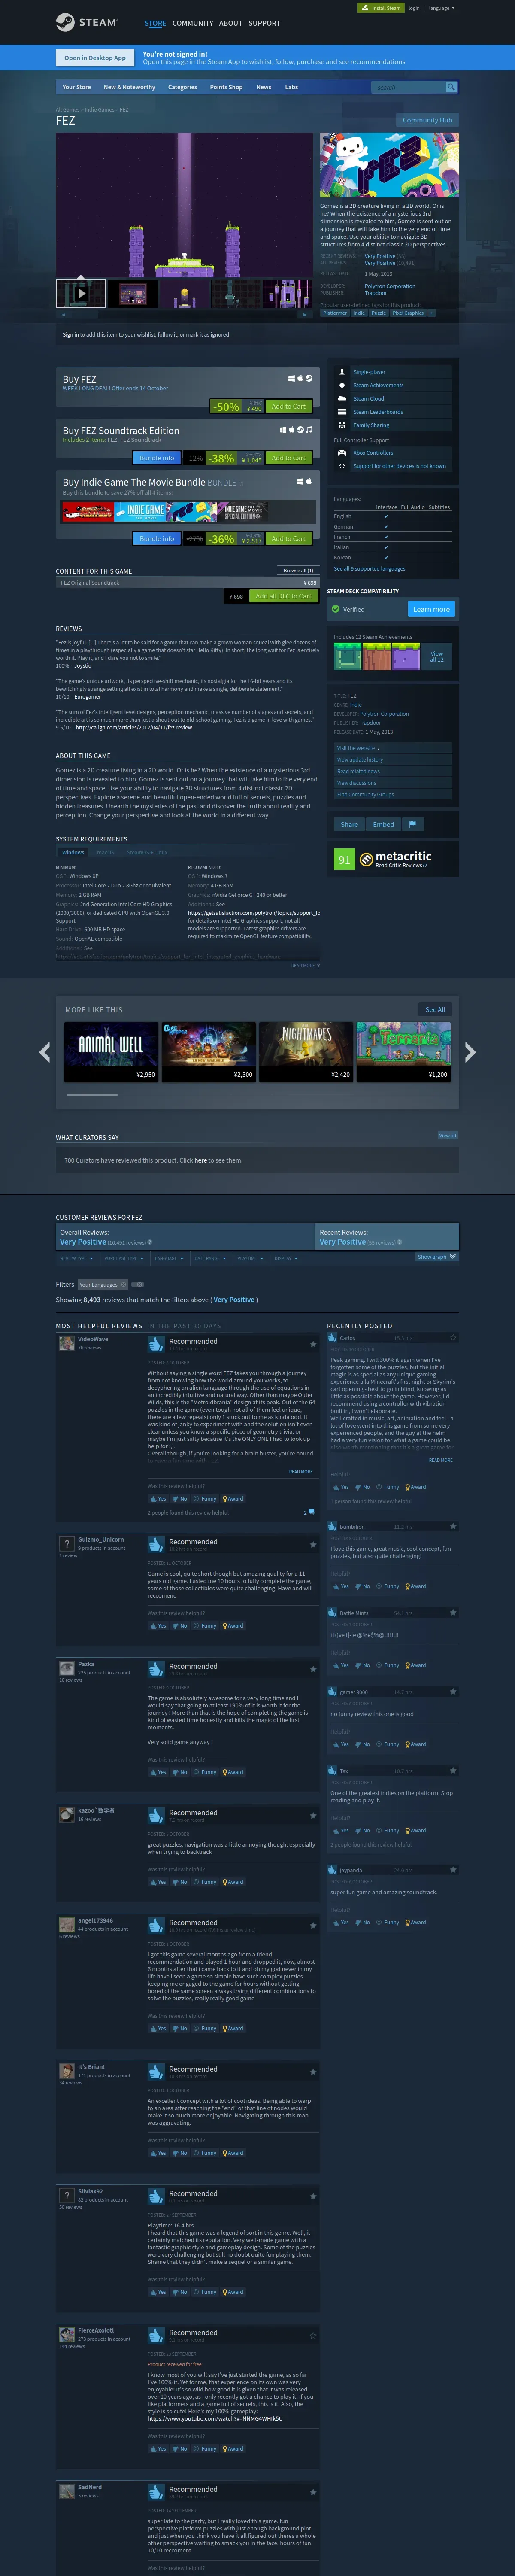Image resolution: width=515 pixels, height=2576 pixels.
Task: Open the DISPLAY filter dropdown
Action: 285,1258
